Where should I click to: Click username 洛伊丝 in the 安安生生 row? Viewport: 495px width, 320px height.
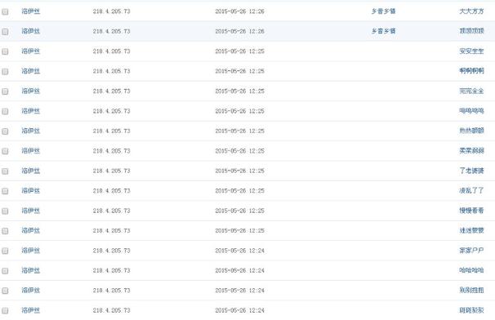(x=30, y=51)
